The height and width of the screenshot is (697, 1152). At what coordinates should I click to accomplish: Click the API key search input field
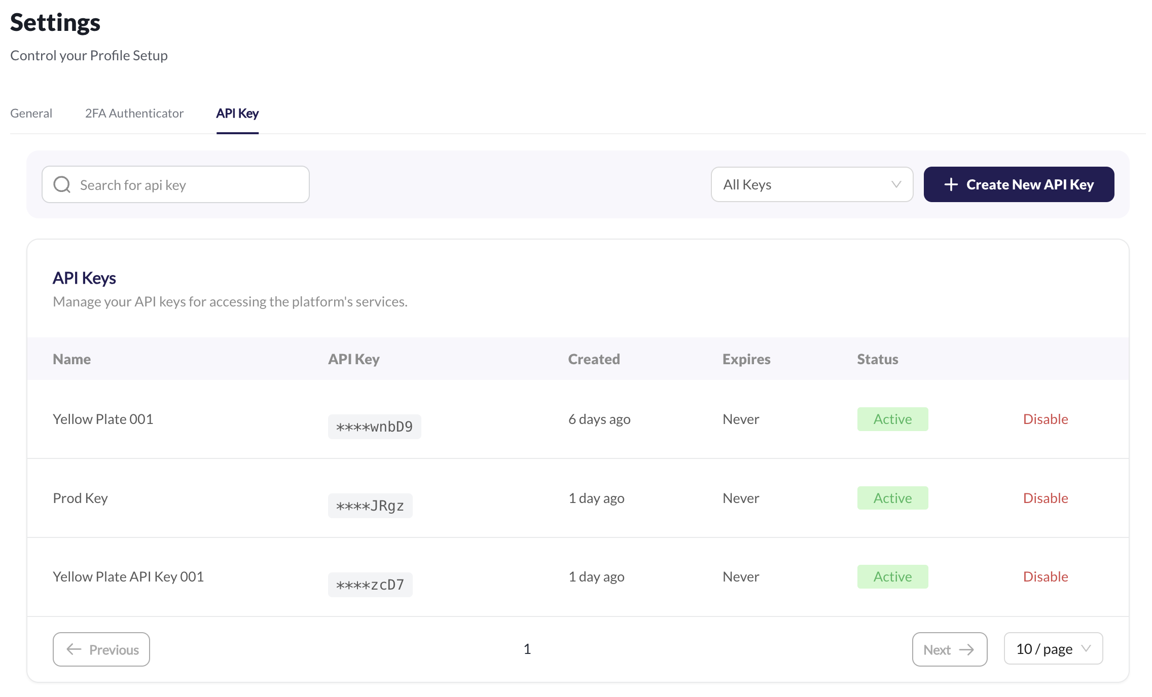coord(175,184)
